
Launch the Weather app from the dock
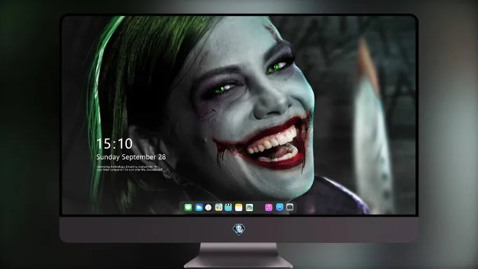199,207
